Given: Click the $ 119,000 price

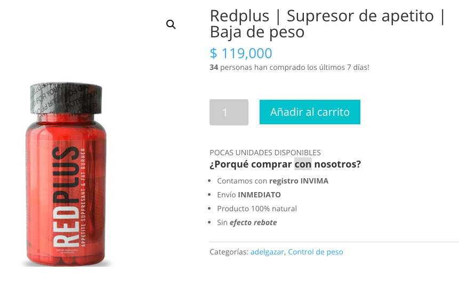Looking at the screenshot, I should (x=241, y=53).
